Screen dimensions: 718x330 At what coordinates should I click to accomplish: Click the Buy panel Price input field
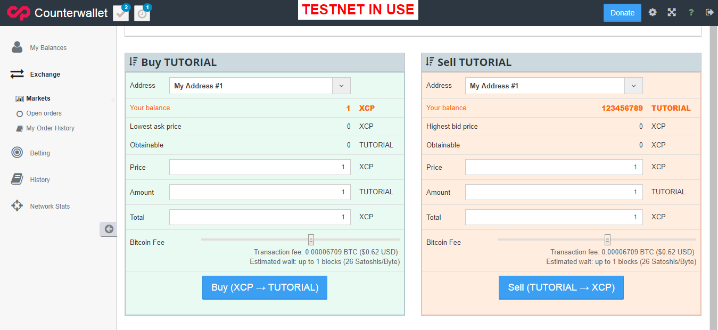(x=260, y=167)
